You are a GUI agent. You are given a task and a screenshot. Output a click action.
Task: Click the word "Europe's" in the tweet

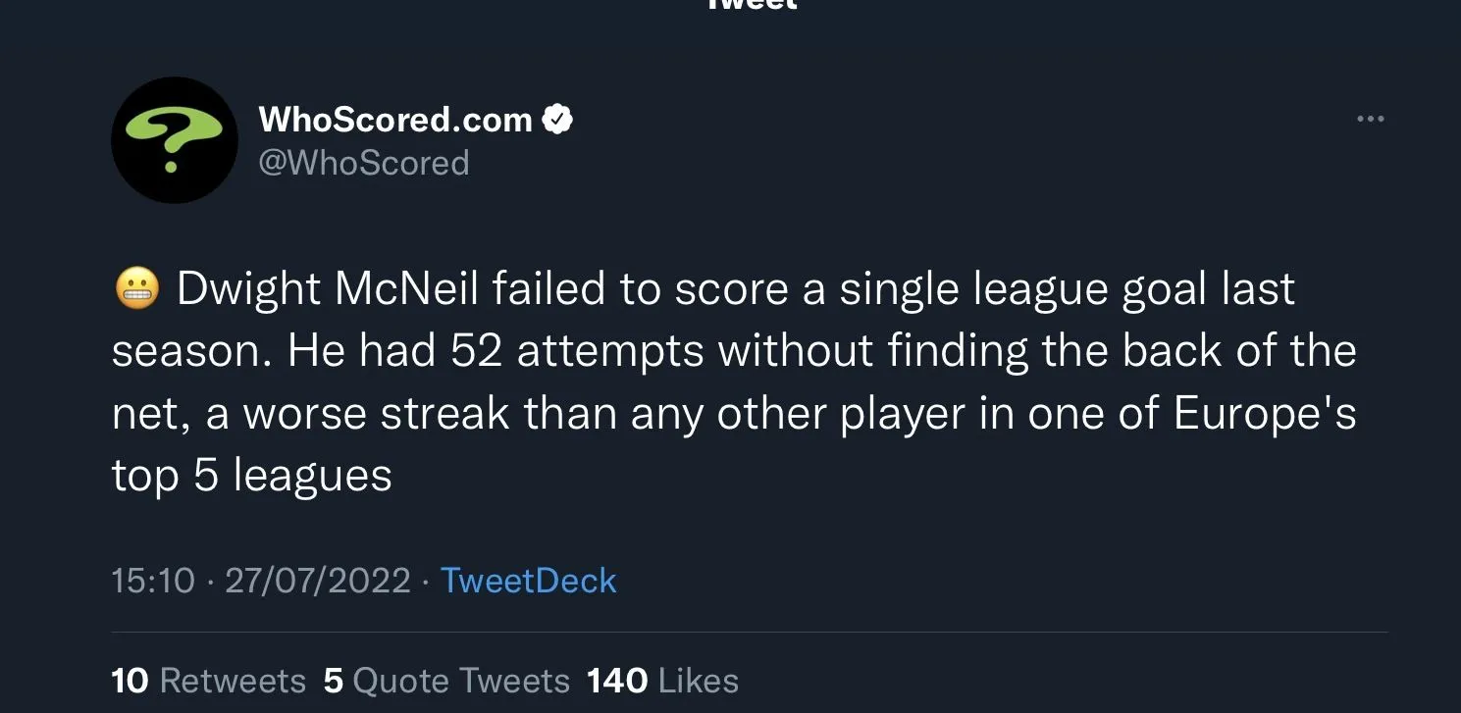click(1265, 415)
